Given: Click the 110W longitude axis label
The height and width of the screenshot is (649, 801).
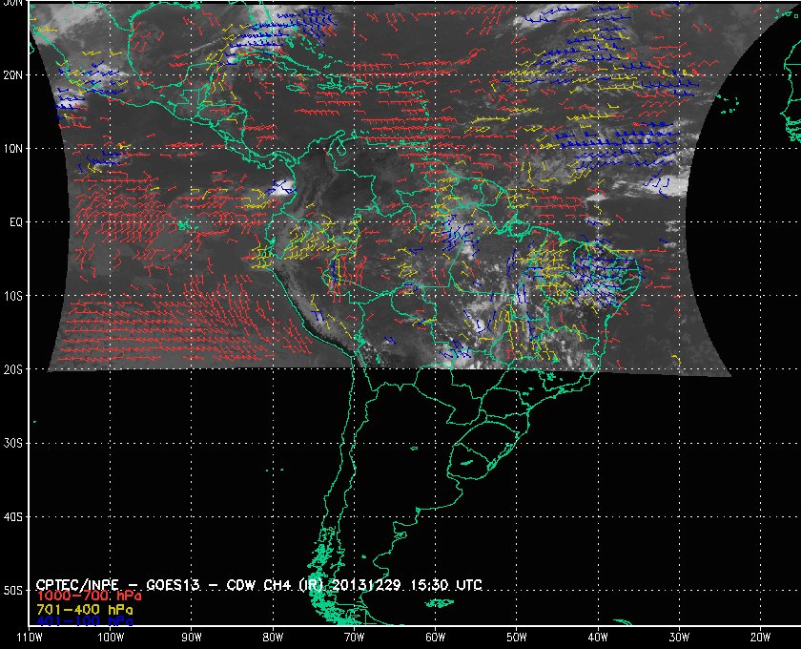Looking at the screenshot, I should 30,637.
